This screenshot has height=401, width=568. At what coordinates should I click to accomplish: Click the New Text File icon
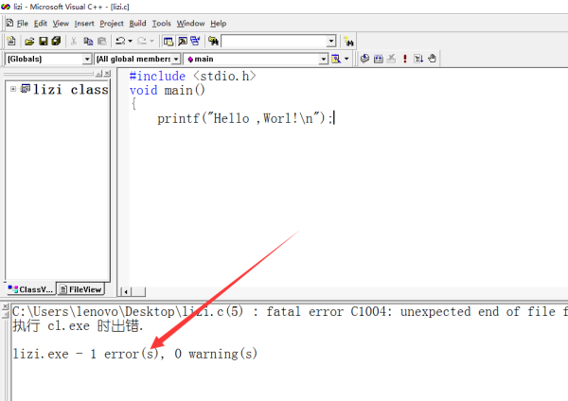[11, 42]
